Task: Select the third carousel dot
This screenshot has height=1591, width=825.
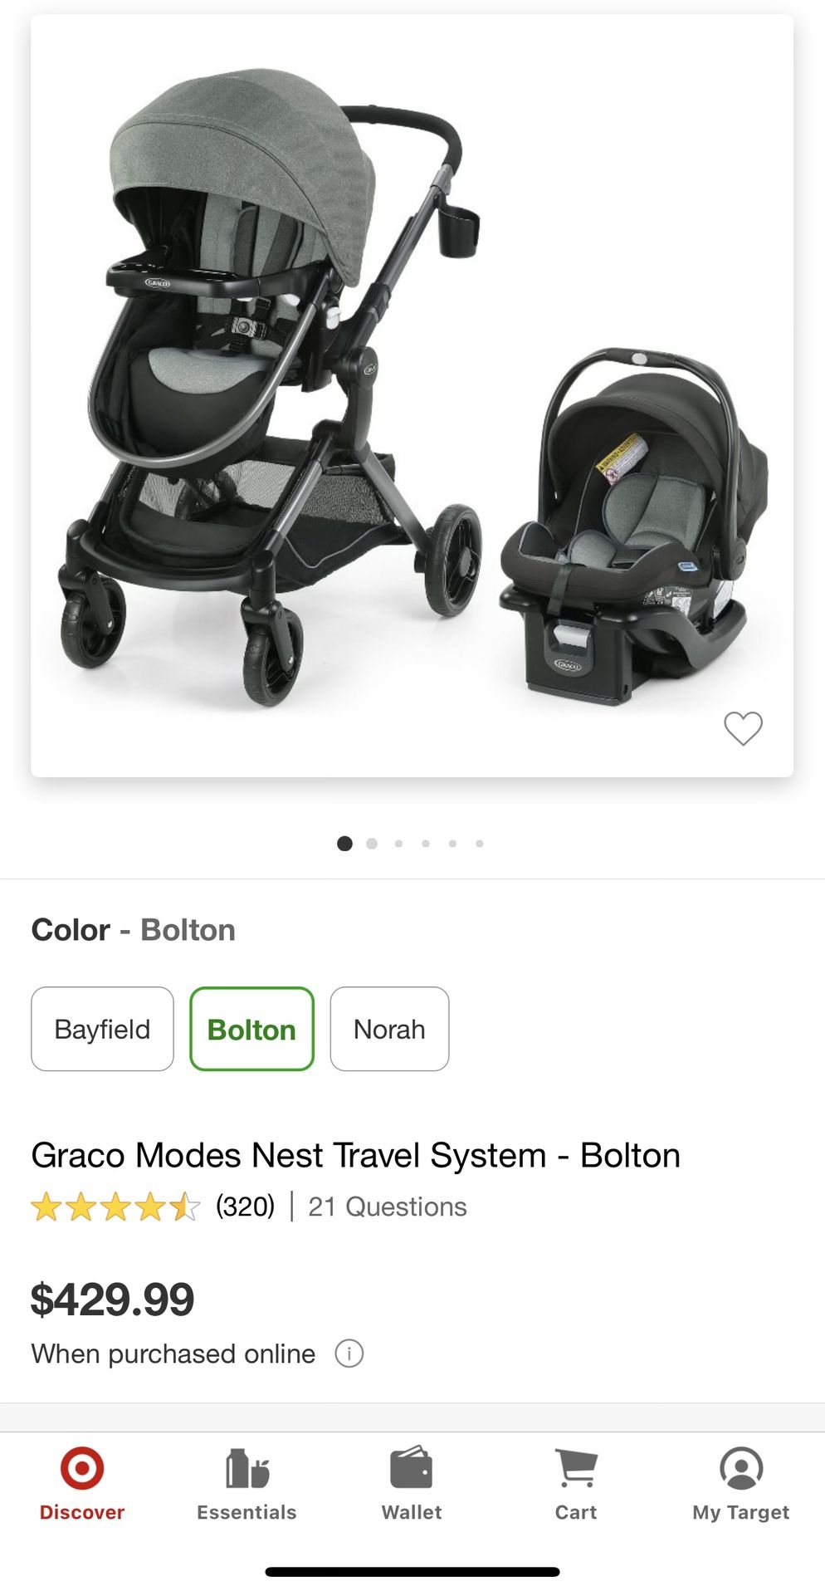Action: [399, 844]
